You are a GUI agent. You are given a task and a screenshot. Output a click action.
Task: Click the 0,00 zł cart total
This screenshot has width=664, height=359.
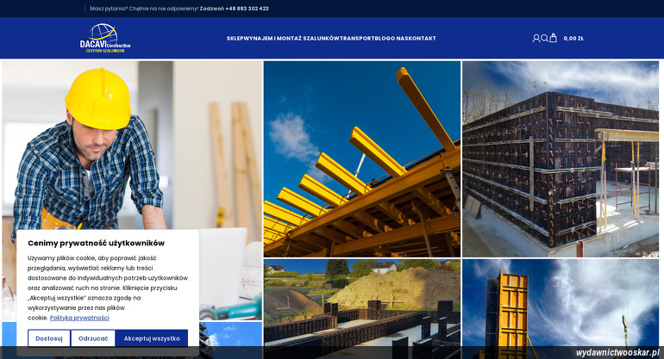pyautogui.click(x=573, y=39)
